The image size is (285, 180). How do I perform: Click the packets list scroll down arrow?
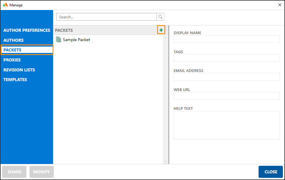[165, 162]
